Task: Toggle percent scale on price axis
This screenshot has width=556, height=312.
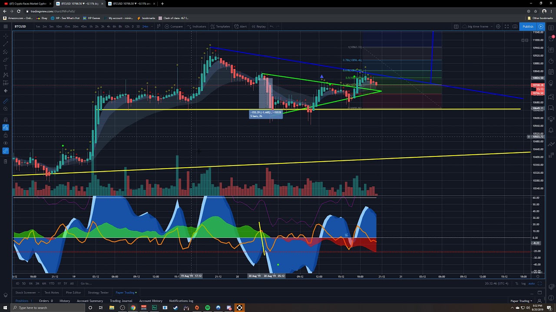Action: coord(516,283)
